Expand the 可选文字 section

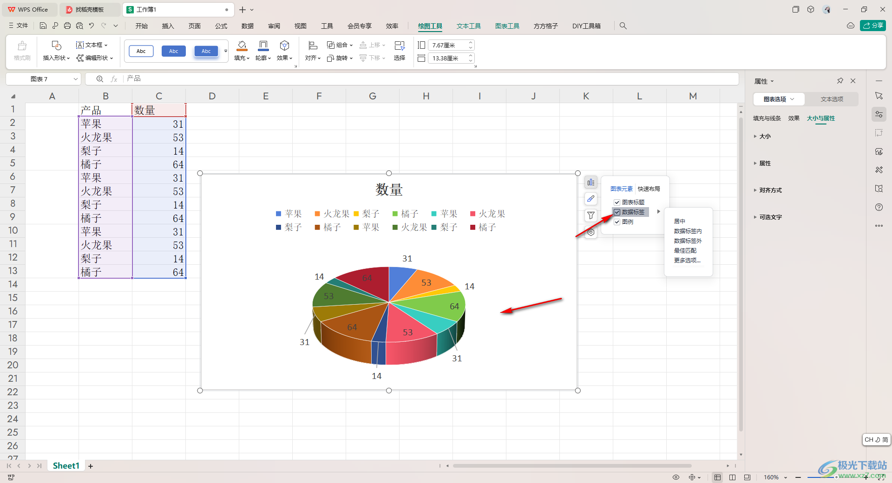(767, 217)
